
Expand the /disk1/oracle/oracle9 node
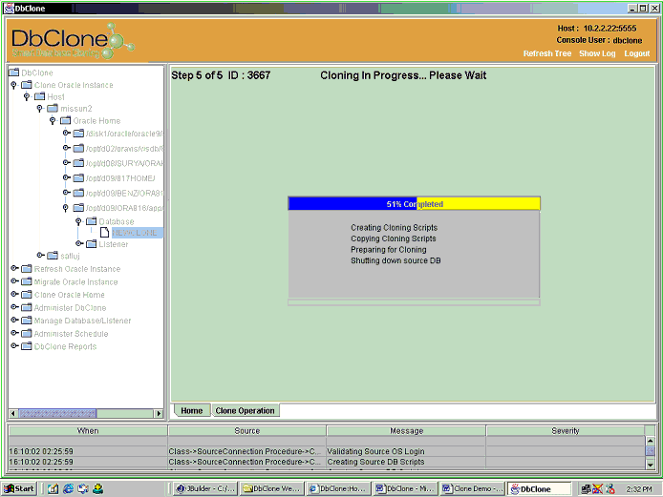pyautogui.click(x=66, y=133)
